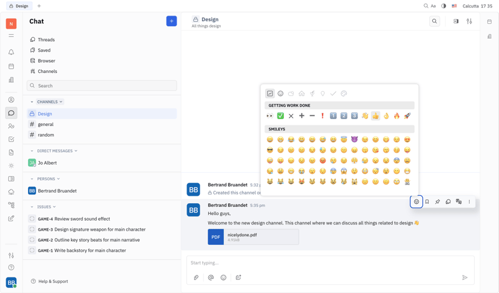Switch to the house emoji category tab
This screenshot has height=293, width=499.
301,94
